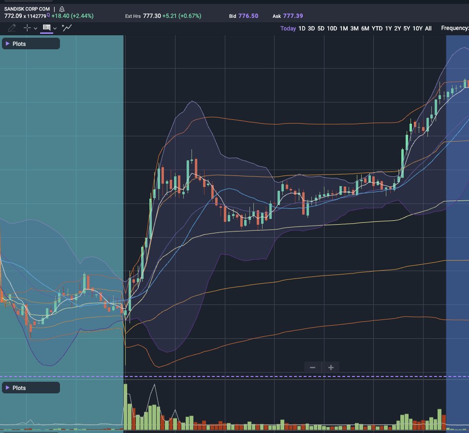The height and width of the screenshot is (433, 469).
Task: Select the 5Y time range
Action: point(407,29)
